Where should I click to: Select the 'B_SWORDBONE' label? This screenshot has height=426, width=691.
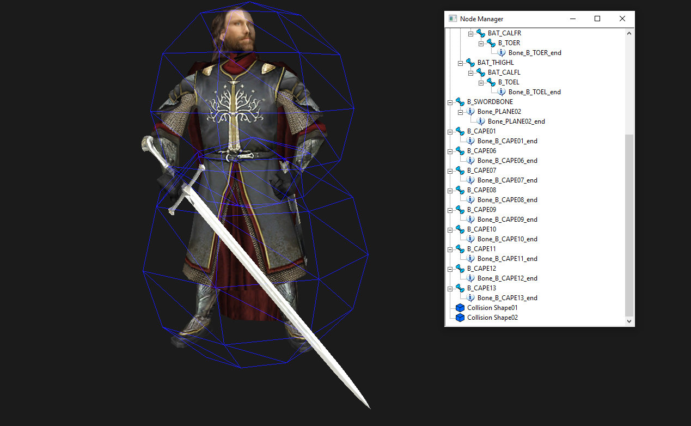coord(490,102)
